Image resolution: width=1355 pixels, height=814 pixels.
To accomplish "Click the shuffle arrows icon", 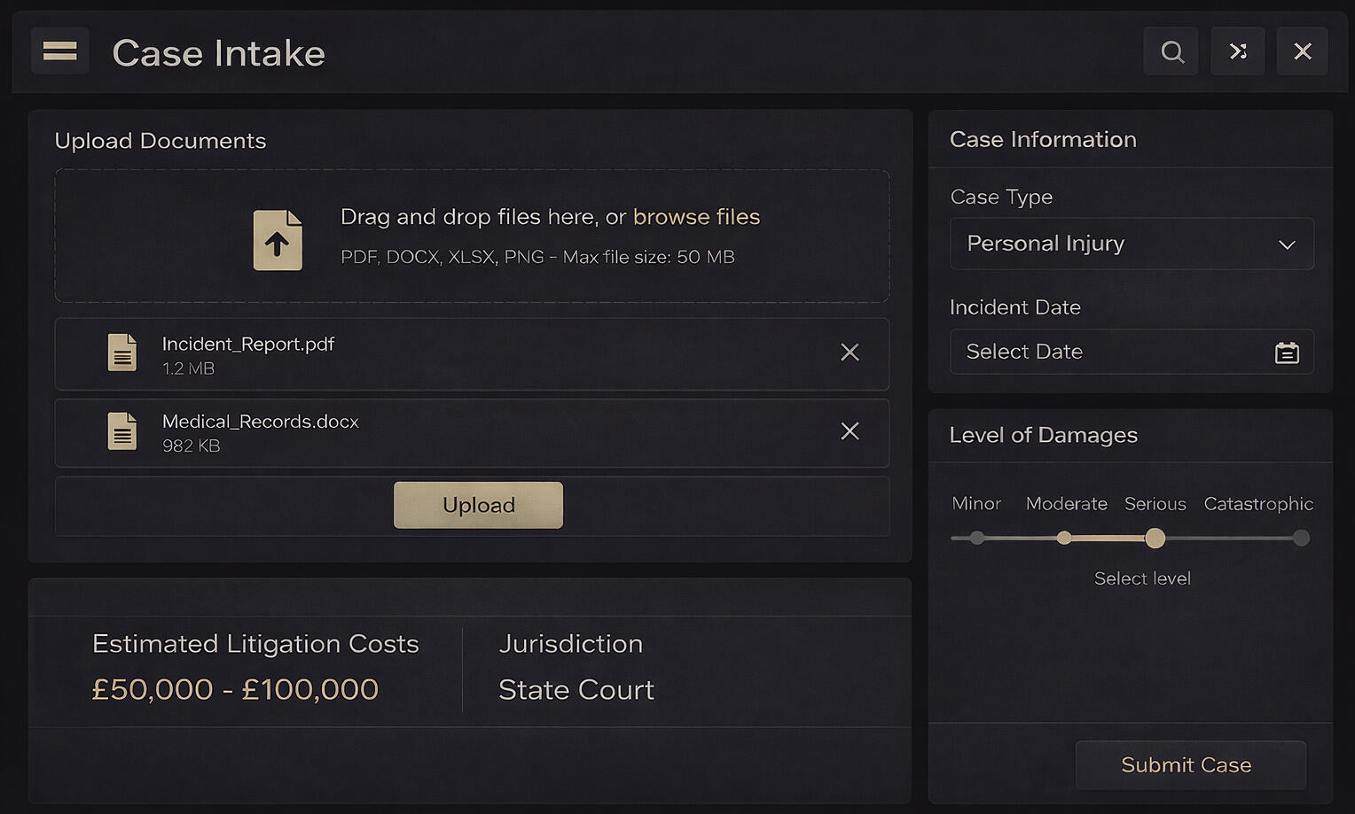I will (1238, 51).
